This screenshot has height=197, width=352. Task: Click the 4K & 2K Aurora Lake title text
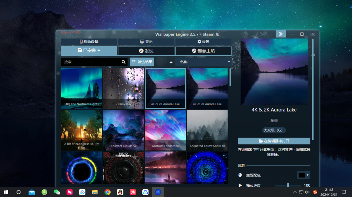pyautogui.click(x=274, y=110)
